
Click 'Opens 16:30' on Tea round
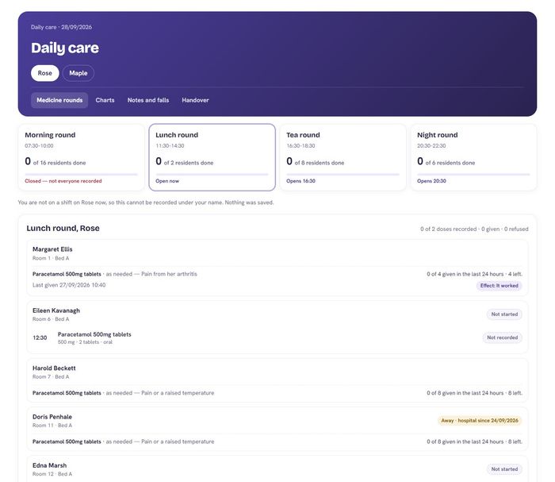300,181
